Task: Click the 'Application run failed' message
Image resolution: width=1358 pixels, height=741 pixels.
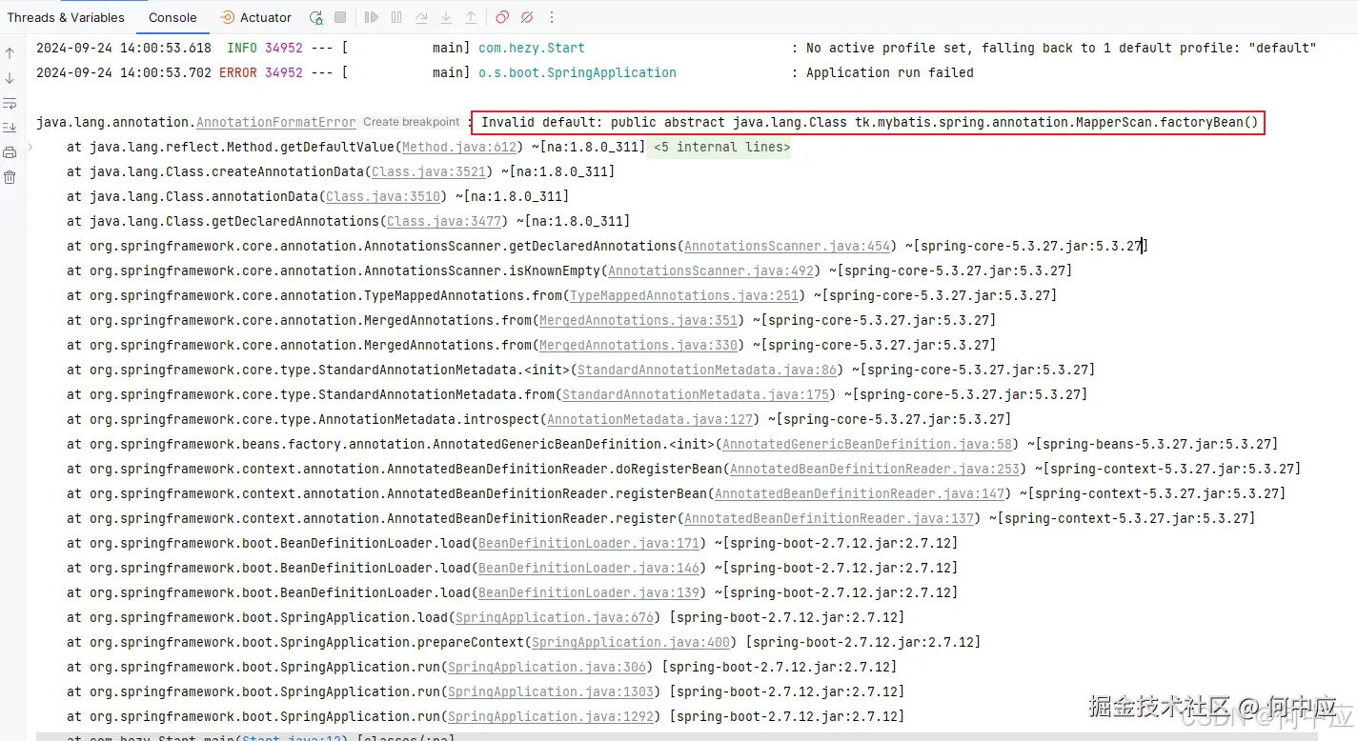Action: point(890,72)
